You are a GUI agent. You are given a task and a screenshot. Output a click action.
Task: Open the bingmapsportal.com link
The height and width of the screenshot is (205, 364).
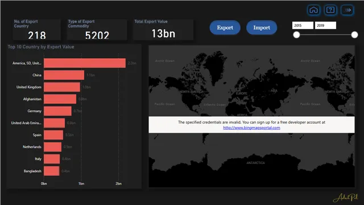point(251,128)
